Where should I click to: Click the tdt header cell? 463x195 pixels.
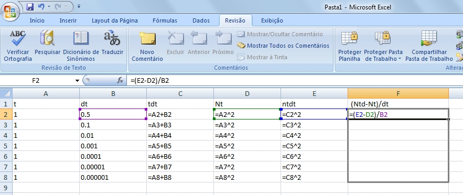point(180,104)
